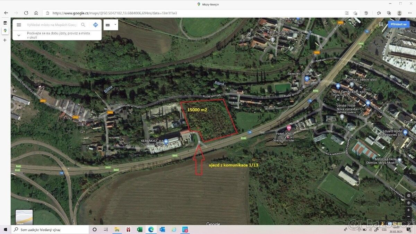Click the Přihlásit se button

[x=398, y=24]
